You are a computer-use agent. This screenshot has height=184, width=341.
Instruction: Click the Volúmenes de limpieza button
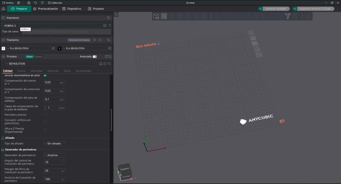pyautogui.click(x=79, y=40)
